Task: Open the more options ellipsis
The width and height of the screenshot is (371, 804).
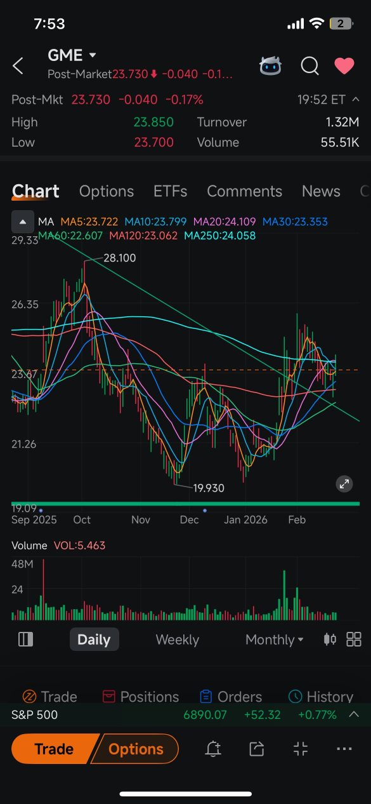Action: coord(344,749)
